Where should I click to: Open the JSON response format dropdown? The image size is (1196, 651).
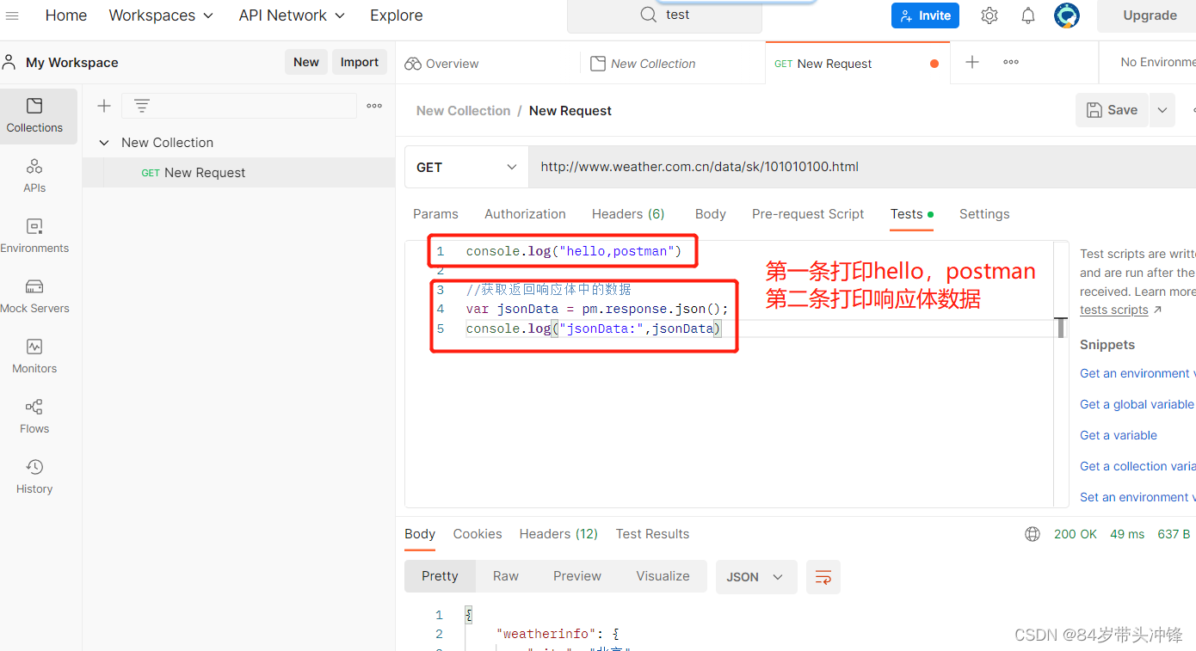pyautogui.click(x=755, y=576)
